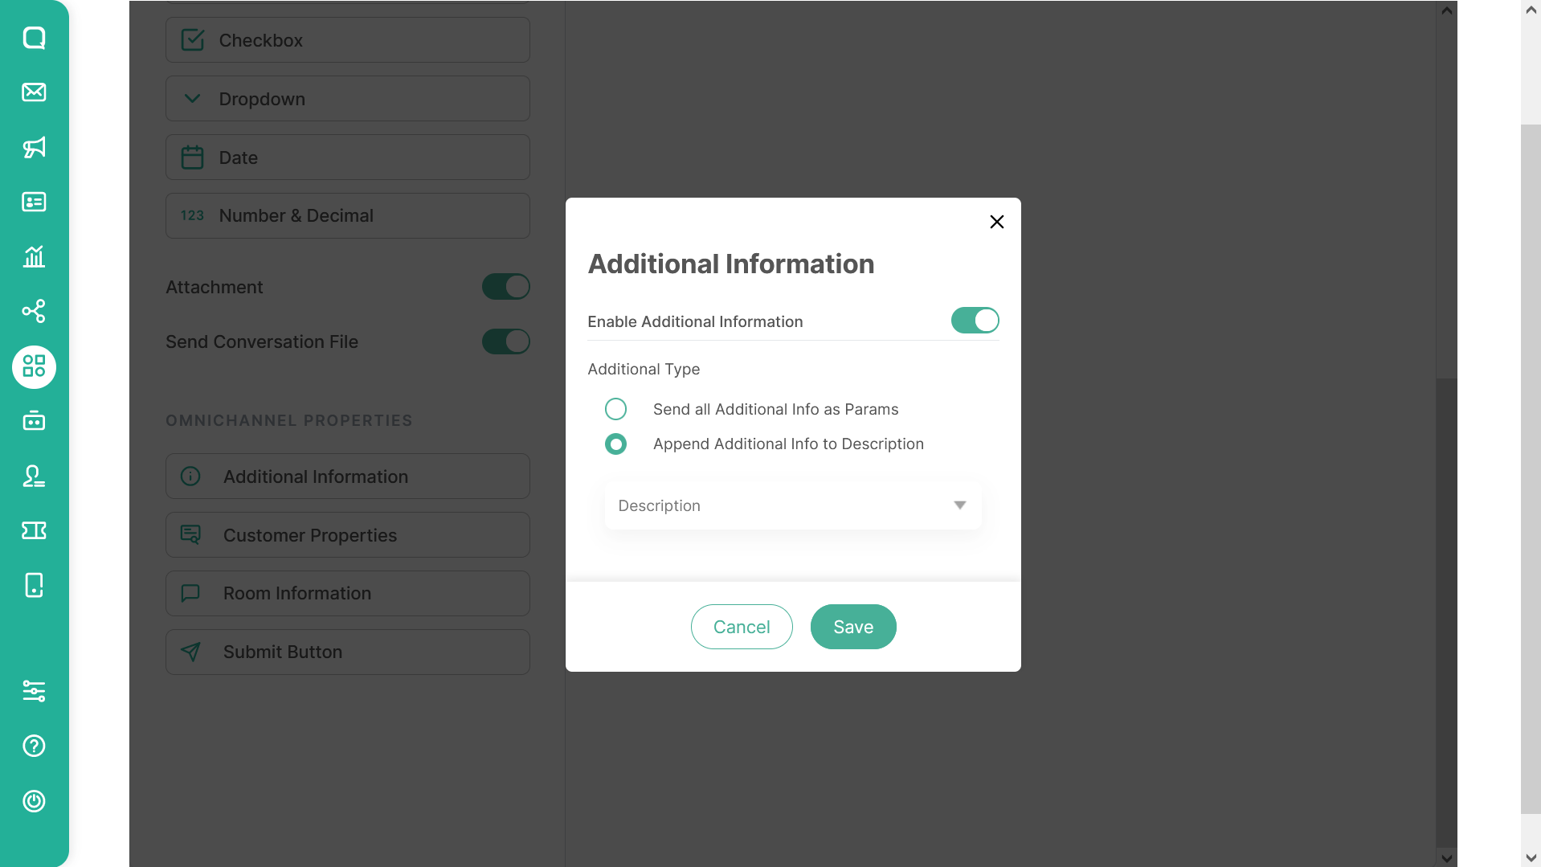
Task: Click the Dropdown field chevron icon
Action: click(192, 99)
